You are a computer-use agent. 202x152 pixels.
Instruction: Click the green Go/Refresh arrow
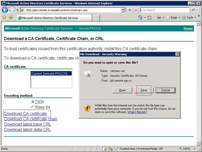[130, 10]
